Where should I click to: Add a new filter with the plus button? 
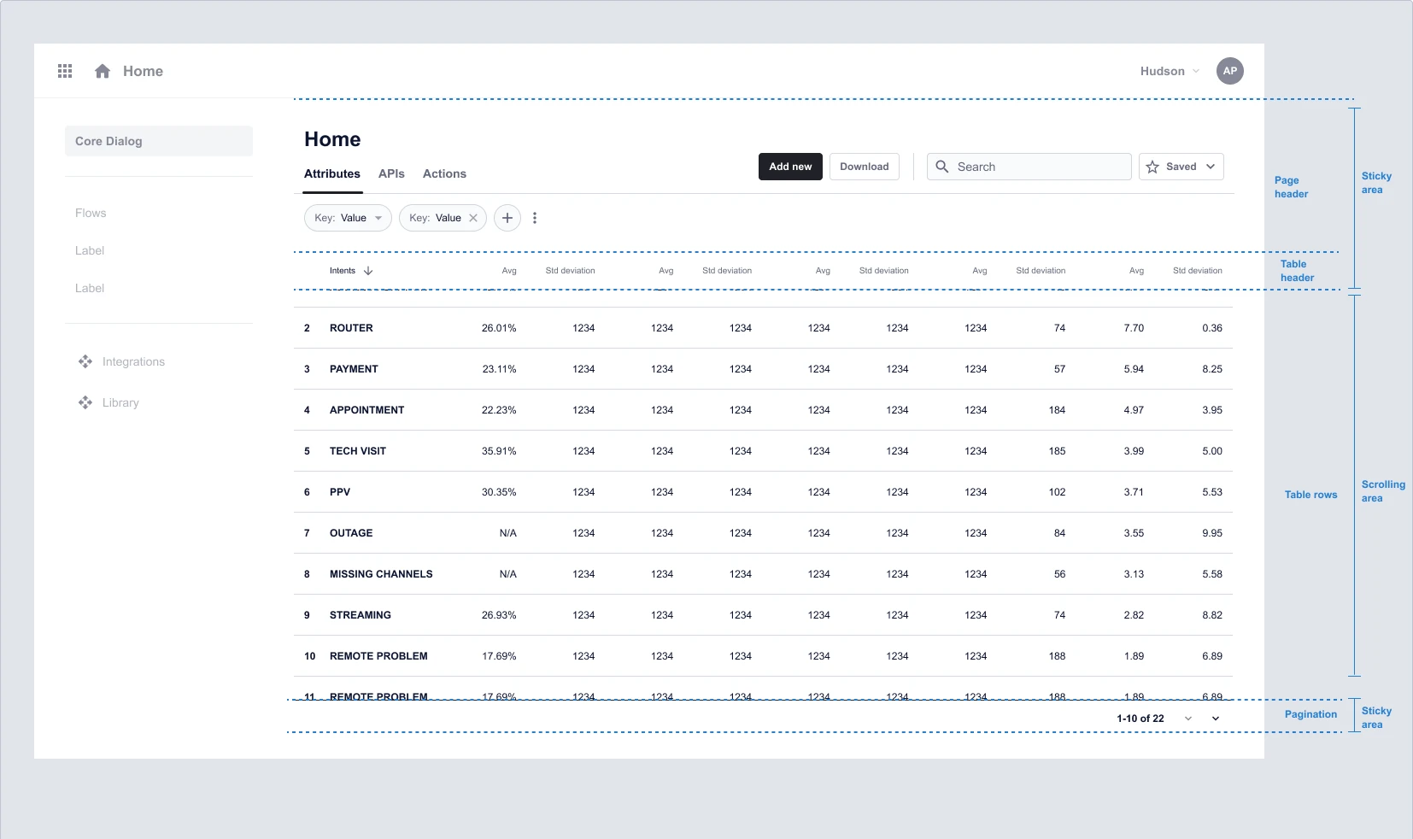507,218
